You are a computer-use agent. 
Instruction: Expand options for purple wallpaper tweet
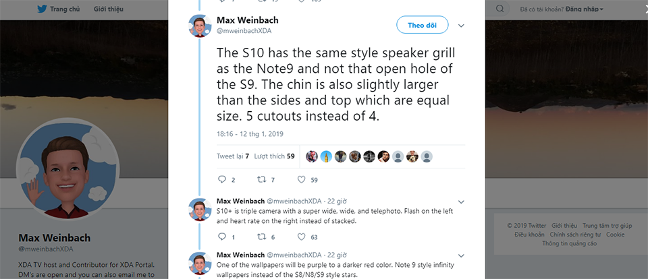point(461,255)
